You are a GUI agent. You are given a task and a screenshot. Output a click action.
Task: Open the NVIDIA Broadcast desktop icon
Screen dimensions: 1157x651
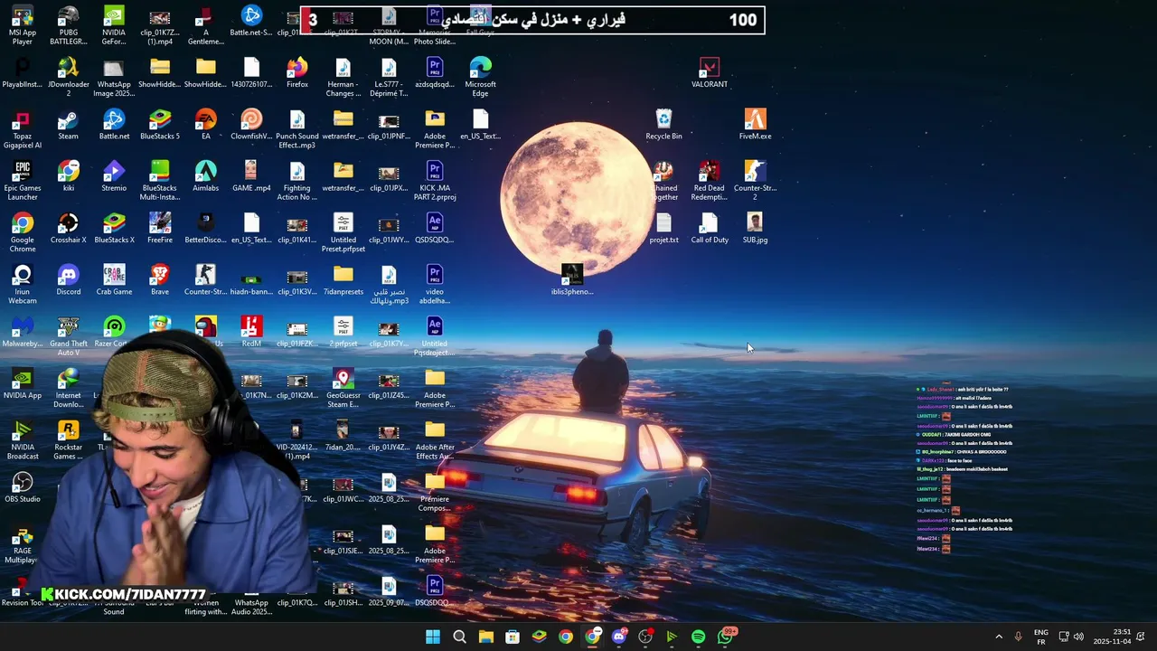[x=23, y=439]
